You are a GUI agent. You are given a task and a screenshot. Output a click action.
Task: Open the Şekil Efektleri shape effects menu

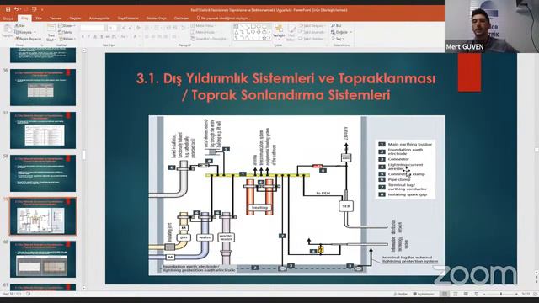click(312, 39)
